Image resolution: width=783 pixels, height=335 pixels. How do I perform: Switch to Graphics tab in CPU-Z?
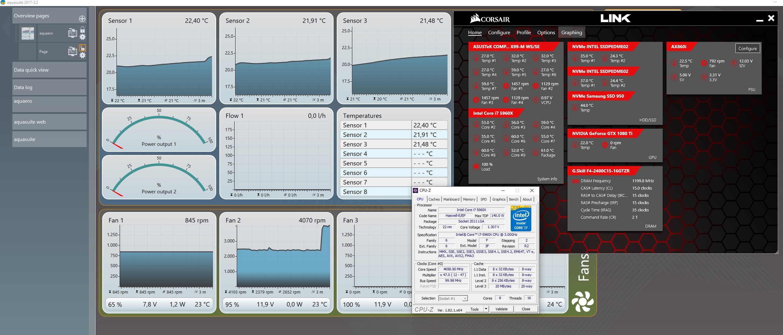pyautogui.click(x=499, y=199)
